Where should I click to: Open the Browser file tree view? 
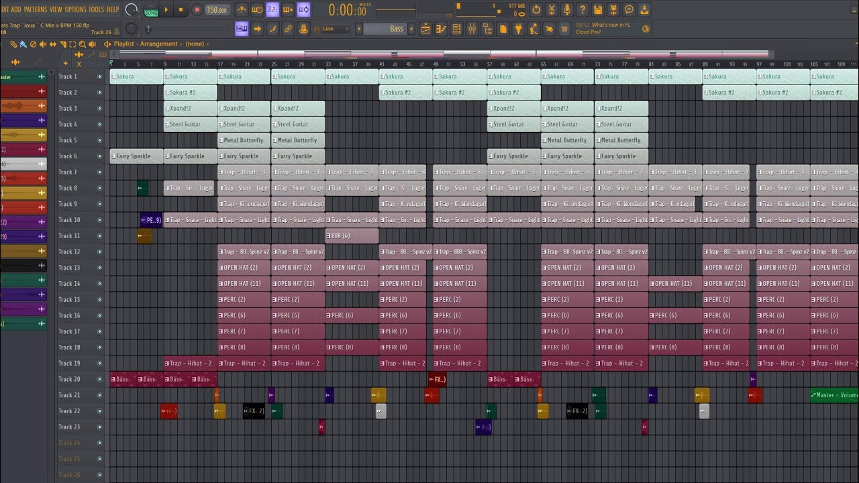click(487, 29)
